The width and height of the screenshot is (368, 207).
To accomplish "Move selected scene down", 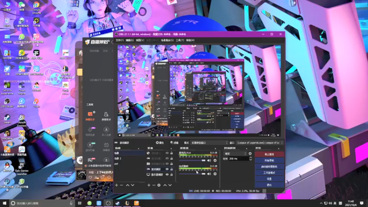I will [132, 185].
